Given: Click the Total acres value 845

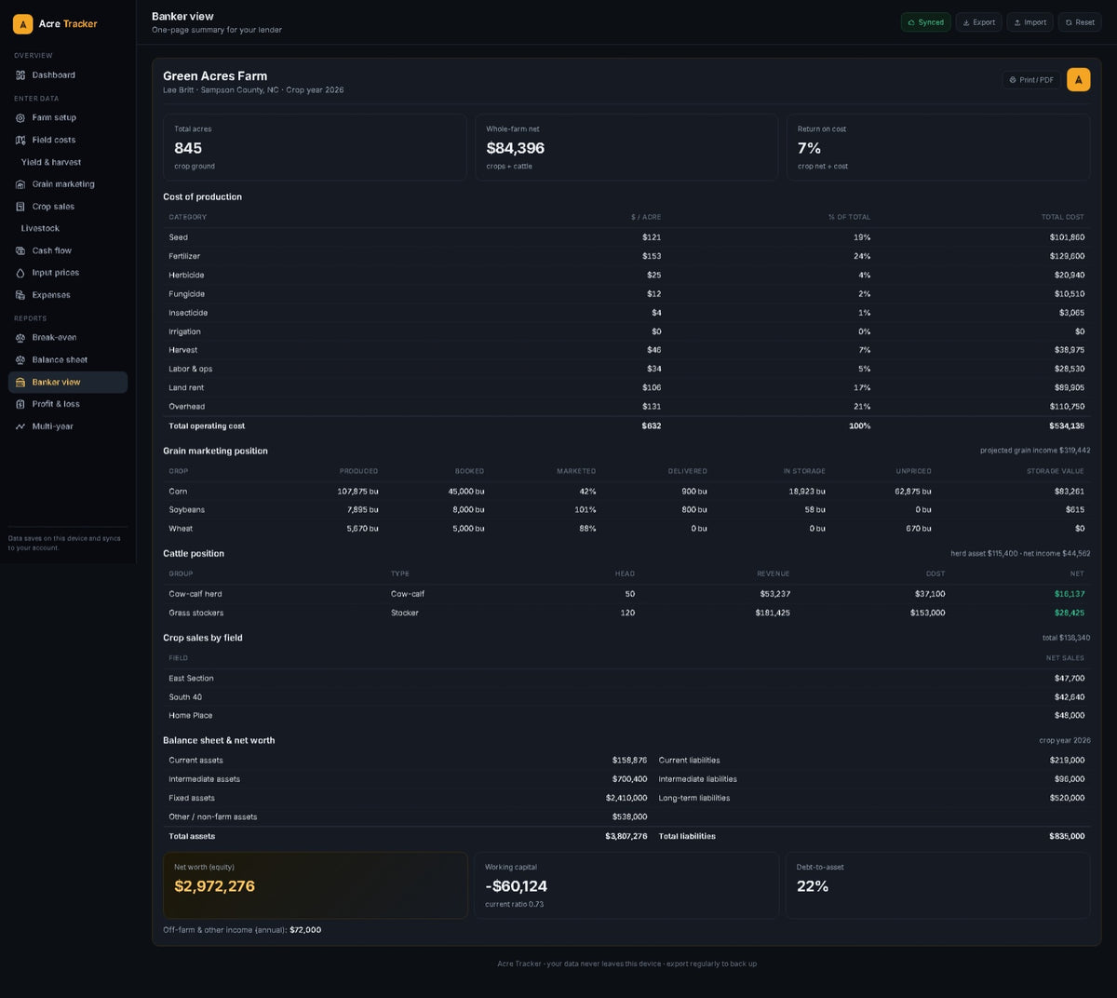Looking at the screenshot, I should 188,148.
